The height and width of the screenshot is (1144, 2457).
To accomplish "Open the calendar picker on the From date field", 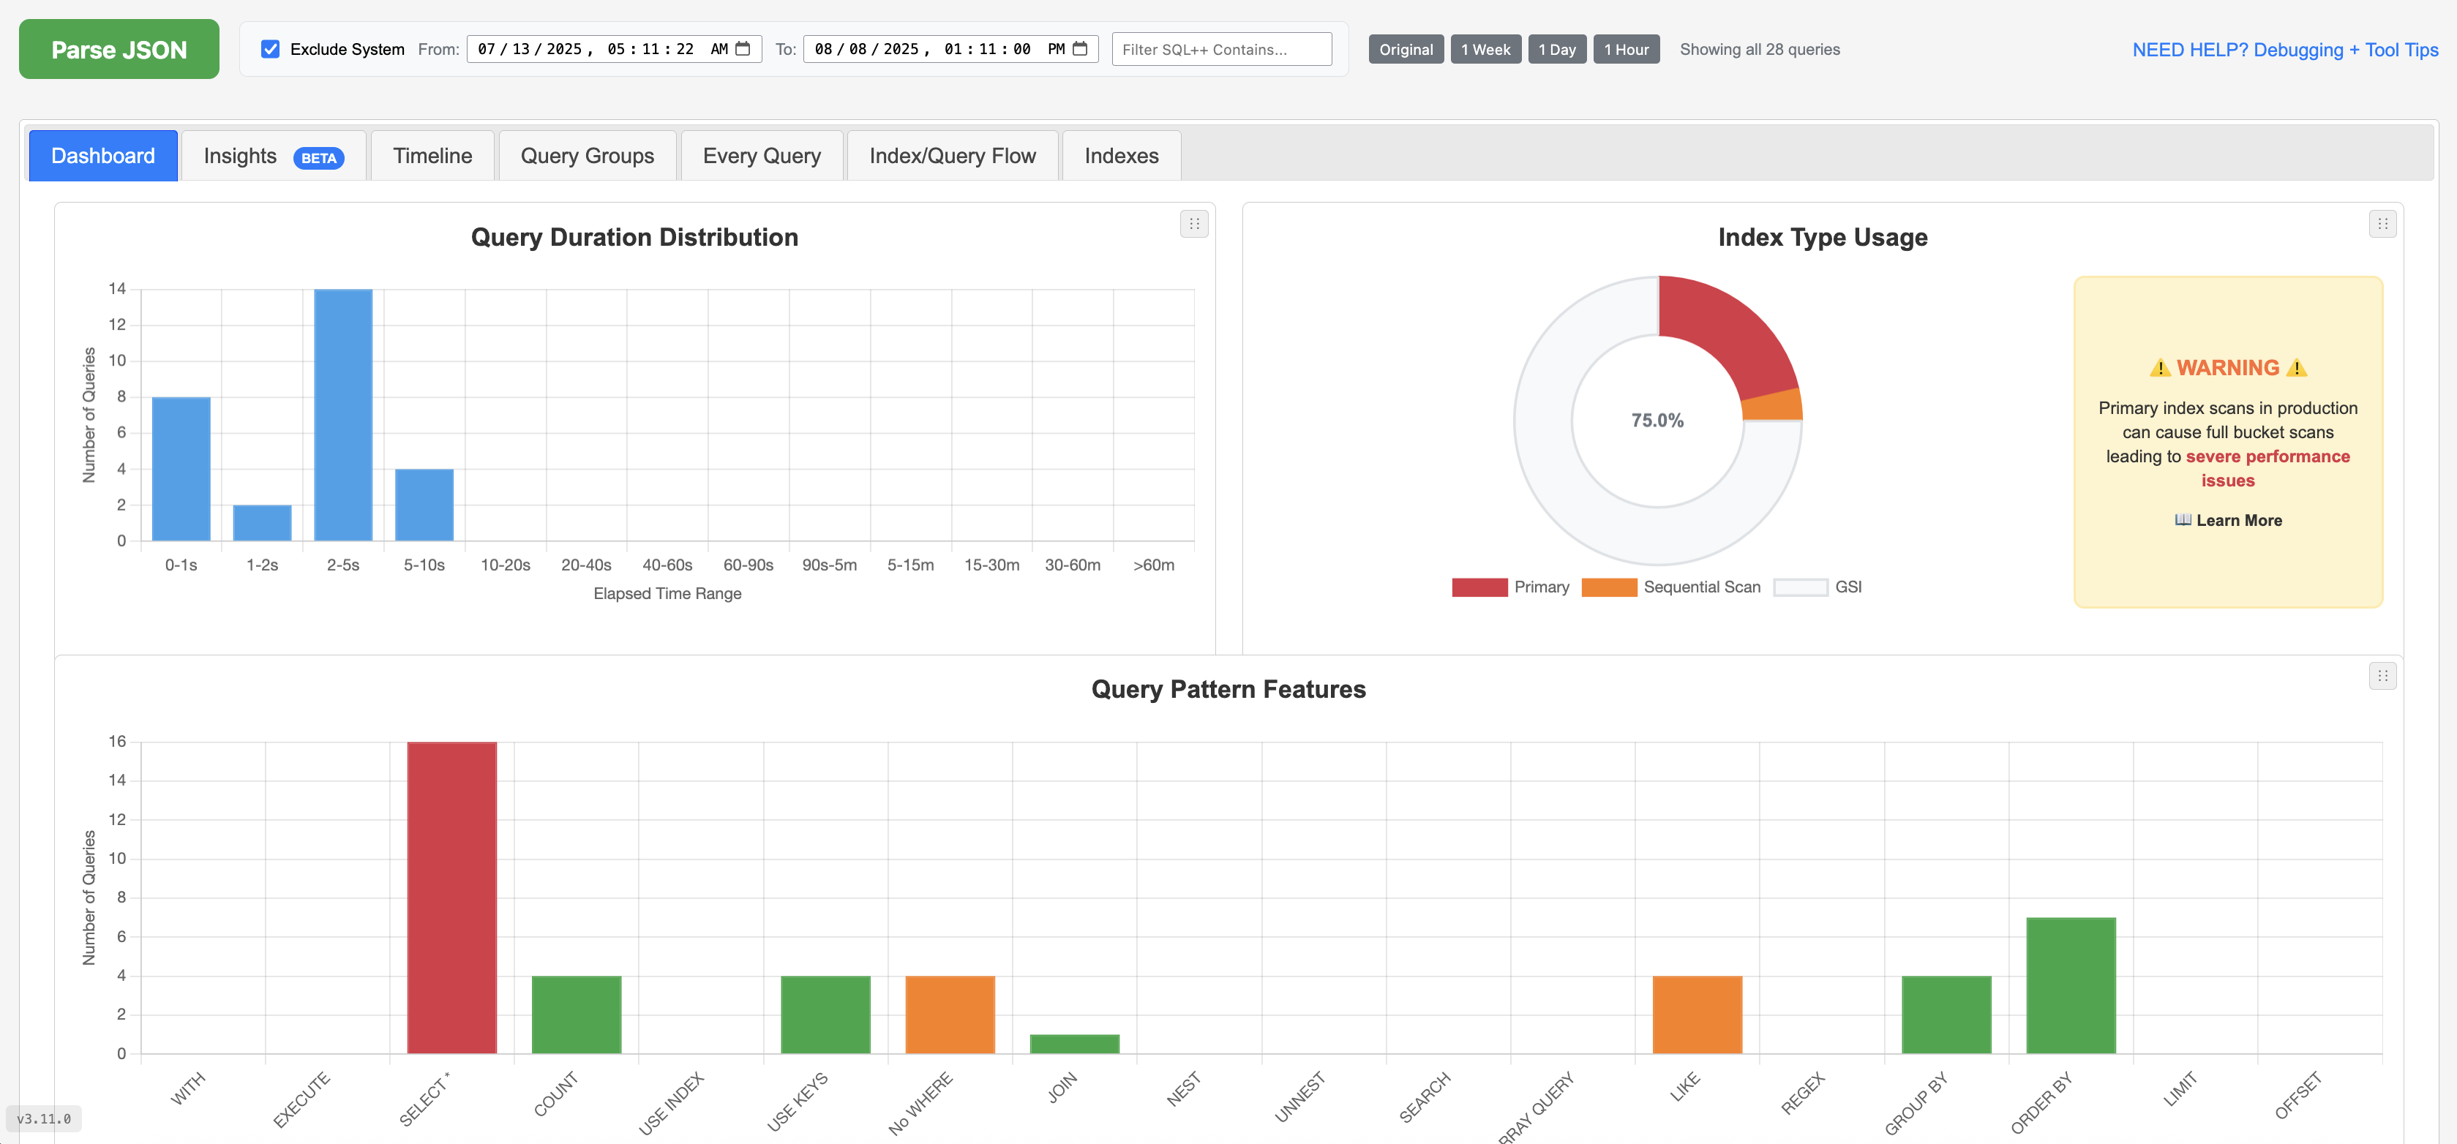I will pos(745,48).
